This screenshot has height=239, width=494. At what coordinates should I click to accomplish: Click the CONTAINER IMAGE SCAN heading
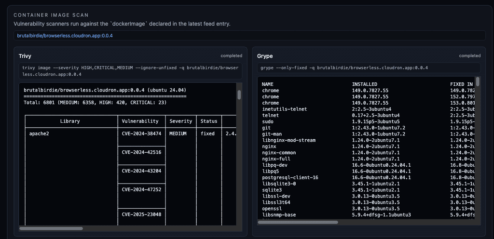[x=51, y=15]
